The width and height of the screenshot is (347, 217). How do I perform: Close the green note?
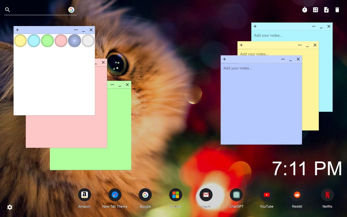[x=127, y=85]
